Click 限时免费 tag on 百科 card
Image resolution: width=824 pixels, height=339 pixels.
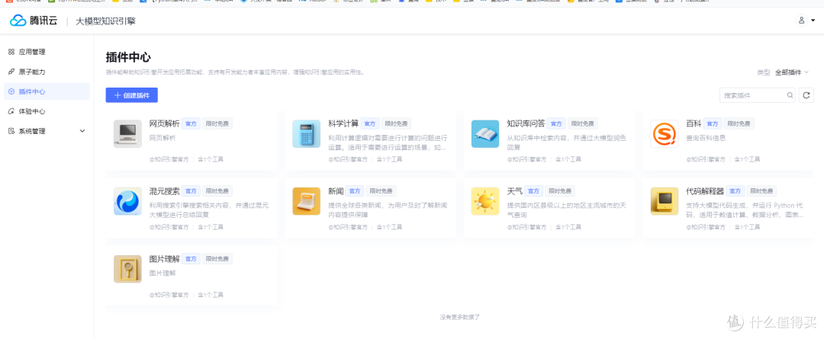739,124
